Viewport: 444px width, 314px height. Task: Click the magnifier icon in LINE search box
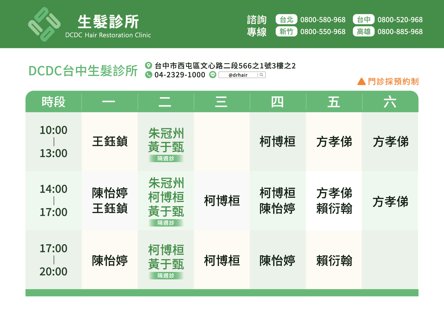pos(261,75)
